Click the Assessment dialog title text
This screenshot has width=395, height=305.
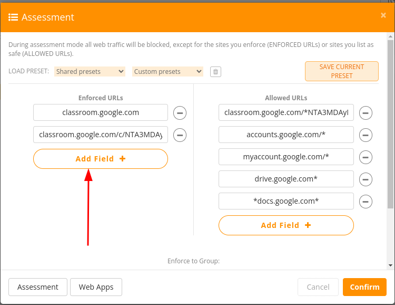click(48, 17)
